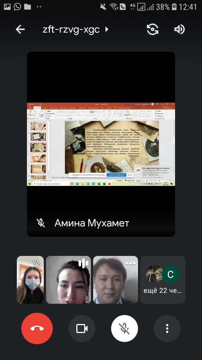Tap the green "C" participant avatar
Screen dimensions: 202x360
click(x=171, y=274)
